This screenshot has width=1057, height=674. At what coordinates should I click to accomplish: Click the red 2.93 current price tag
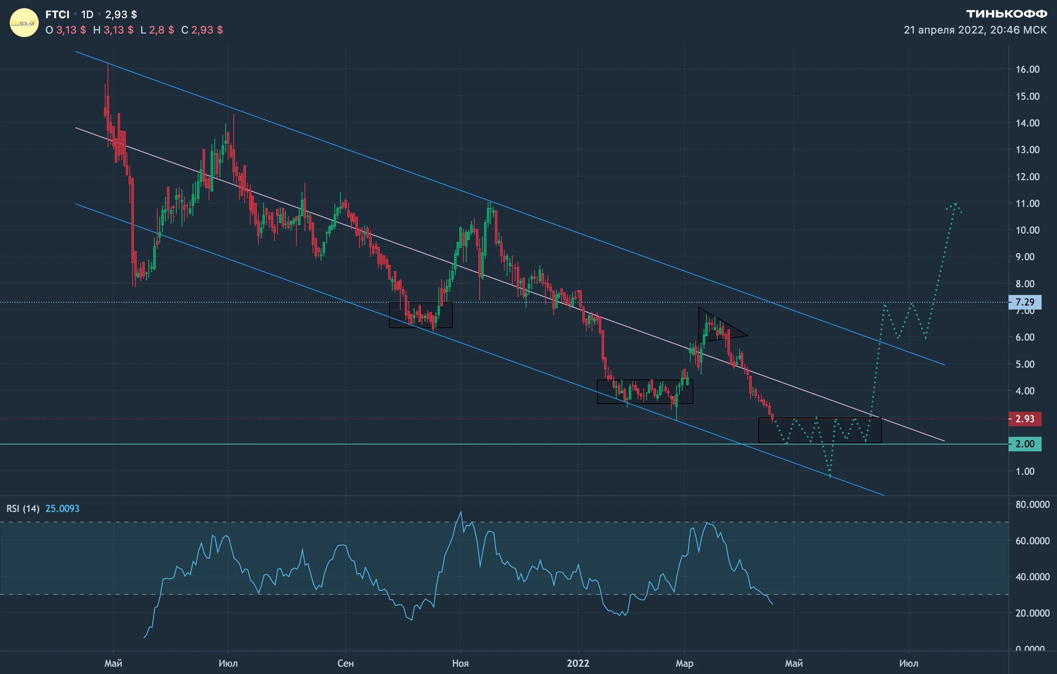pyautogui.click(x=1025, y=419)
